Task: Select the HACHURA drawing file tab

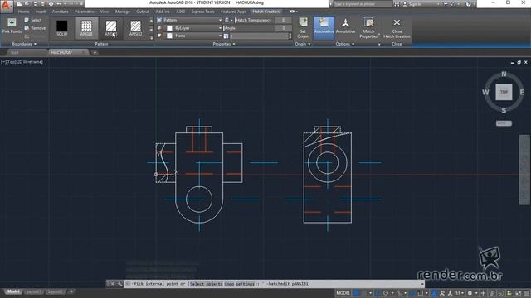Action: (x=67, y=52)
